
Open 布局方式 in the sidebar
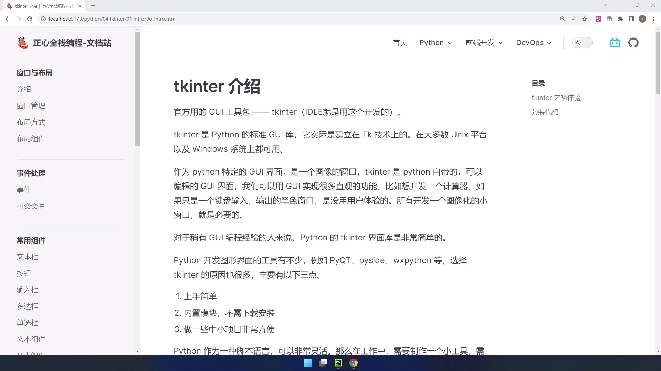coord(31,122)
